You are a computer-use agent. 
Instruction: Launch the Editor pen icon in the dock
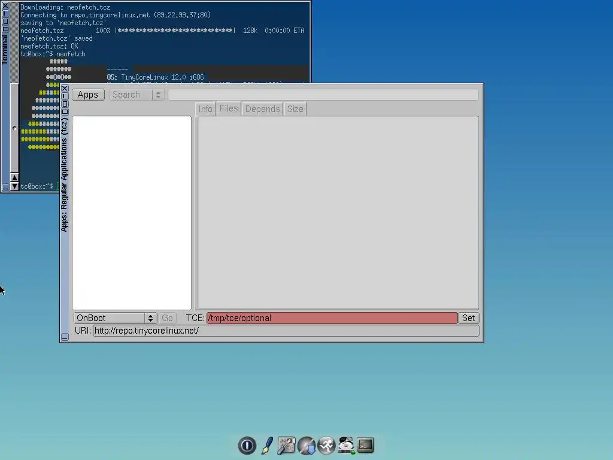[x=267, y=446]
